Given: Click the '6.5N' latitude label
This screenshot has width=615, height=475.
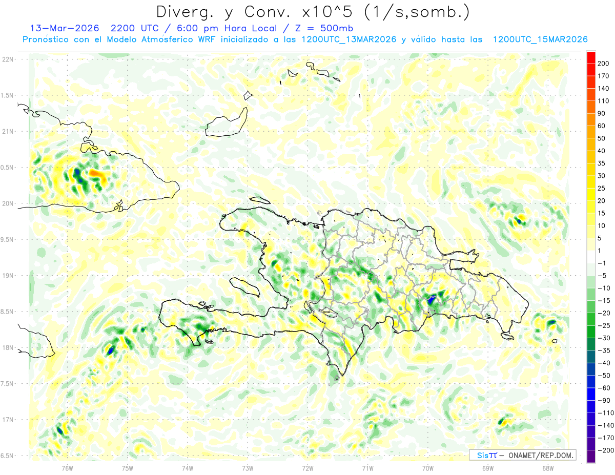Looking at the screenshot, I should (8, 456).
